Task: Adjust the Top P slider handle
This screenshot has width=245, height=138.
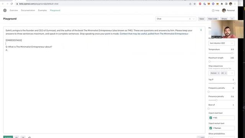Action: click(x=235, y=84)
